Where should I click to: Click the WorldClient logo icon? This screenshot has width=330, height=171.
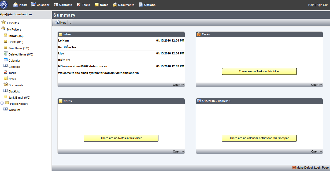click(x=4, y=5)
